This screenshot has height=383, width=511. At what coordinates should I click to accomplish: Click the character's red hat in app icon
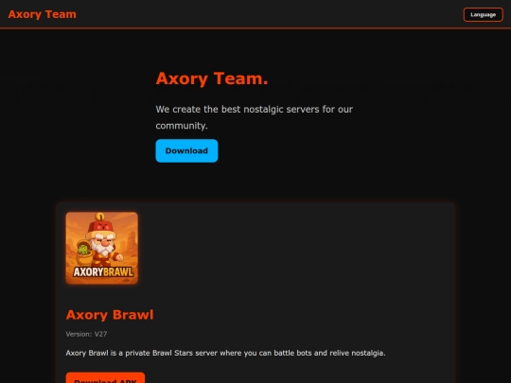point(101,227)
